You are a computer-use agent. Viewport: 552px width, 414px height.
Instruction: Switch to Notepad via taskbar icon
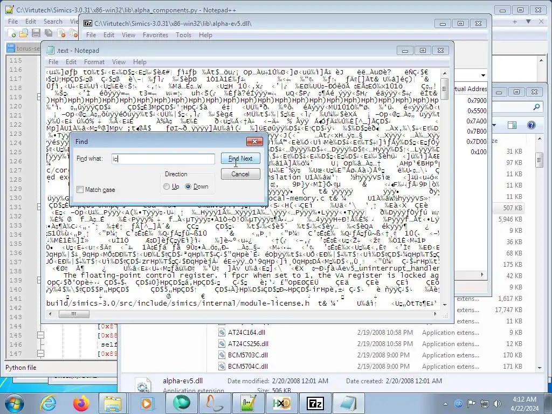[x=349, y=403]
